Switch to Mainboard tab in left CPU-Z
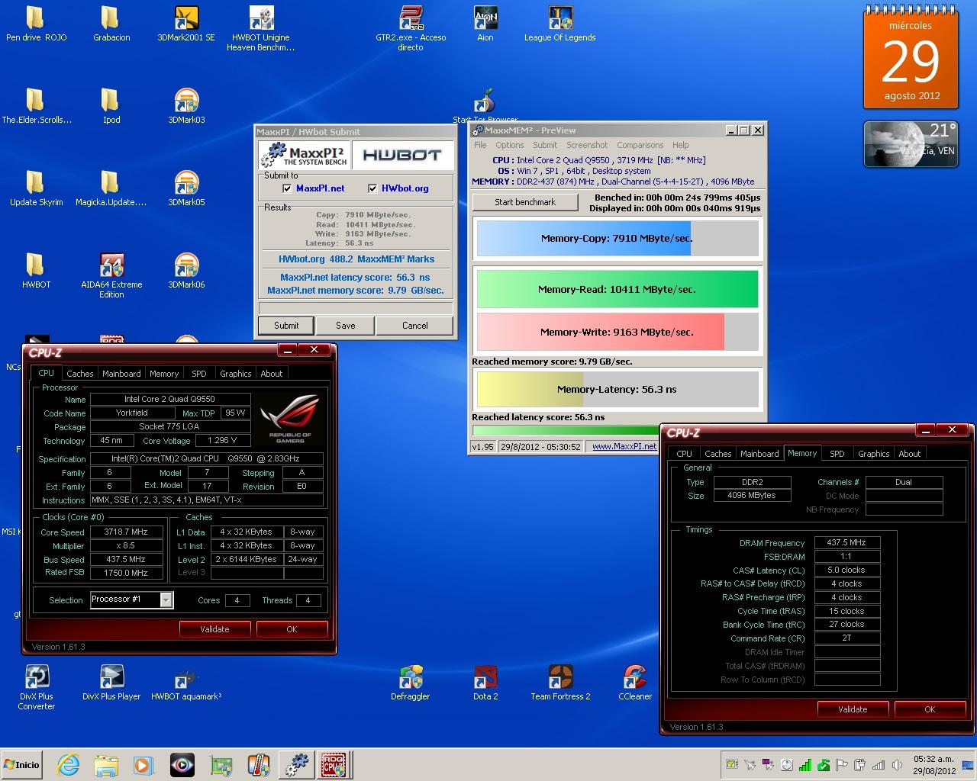Viewport: 977px width, 781px height. point(121,374)
